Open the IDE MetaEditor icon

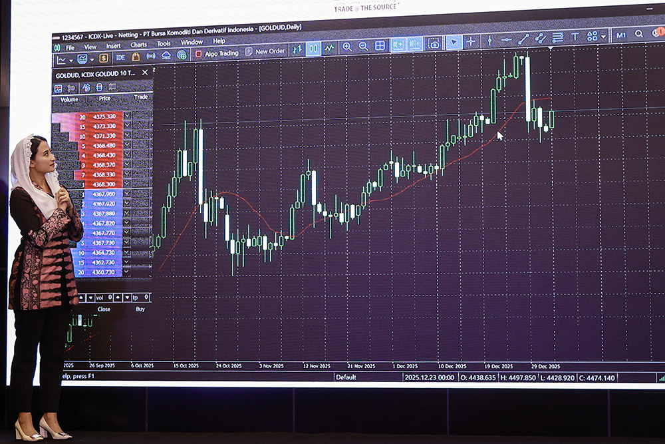[120, 57]
